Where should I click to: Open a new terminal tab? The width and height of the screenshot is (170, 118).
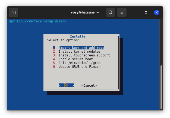[14, 12]
